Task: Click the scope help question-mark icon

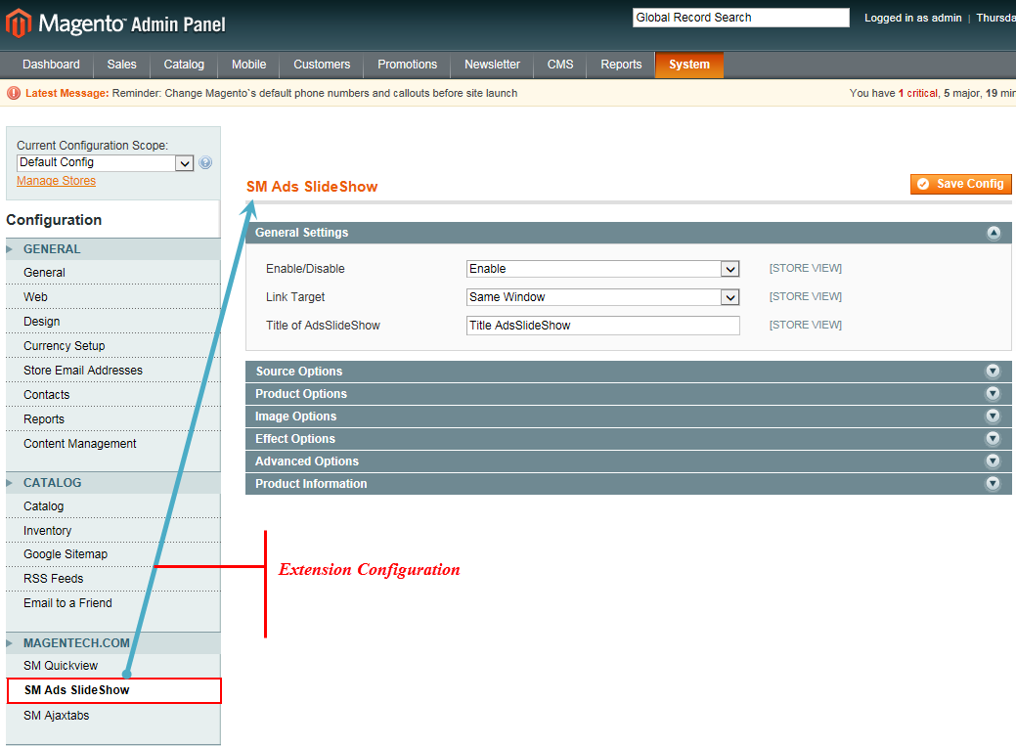Action: pos(205,162)
